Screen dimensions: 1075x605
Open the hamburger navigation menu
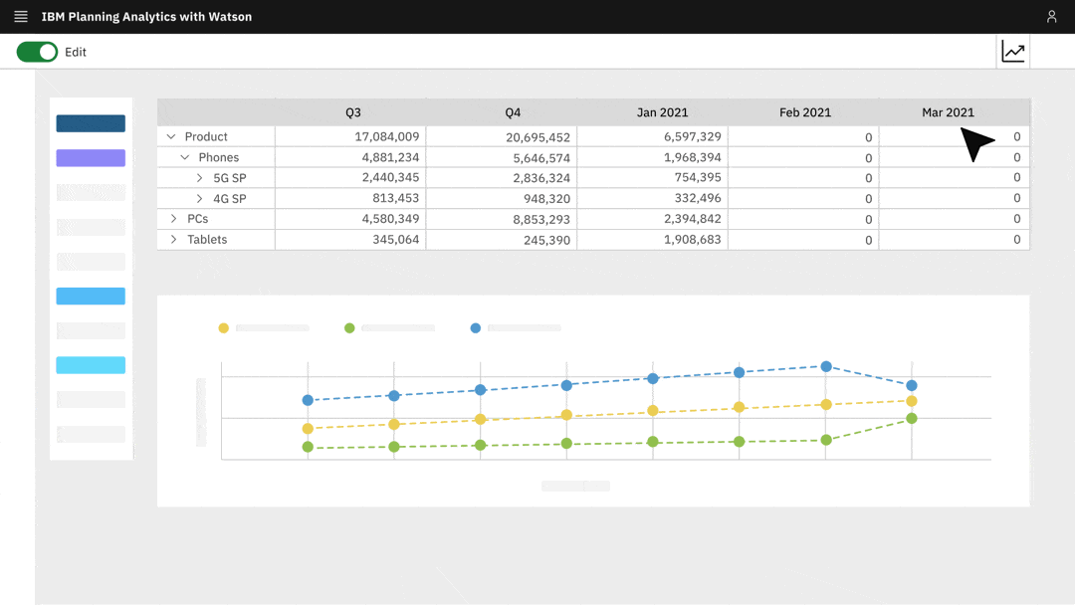pos(20,16)
